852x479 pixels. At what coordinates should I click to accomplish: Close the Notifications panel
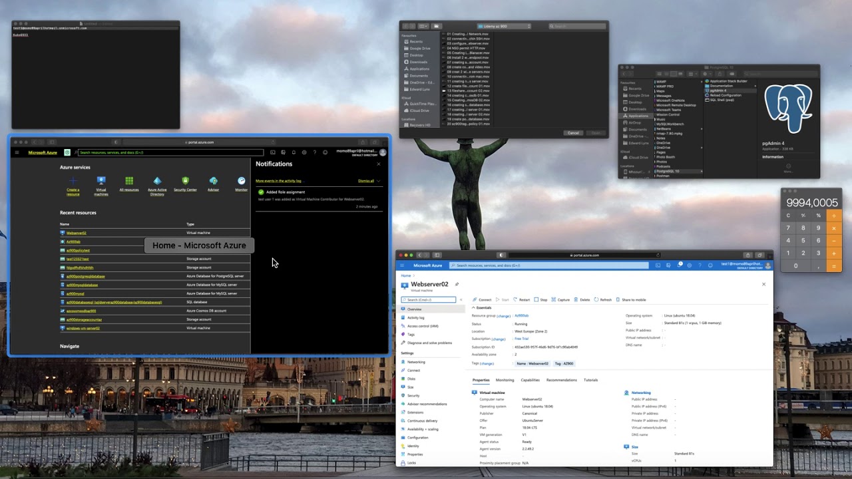click(379, 164)
